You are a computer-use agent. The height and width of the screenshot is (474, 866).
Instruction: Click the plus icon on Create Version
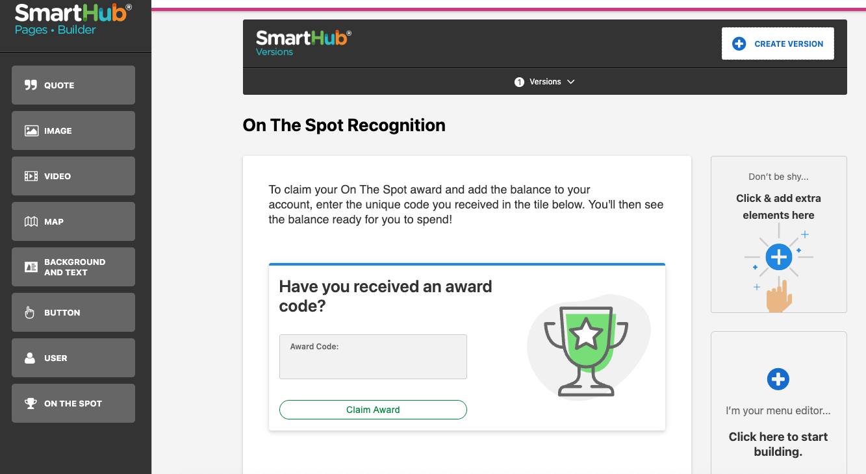tap(739, 43)
